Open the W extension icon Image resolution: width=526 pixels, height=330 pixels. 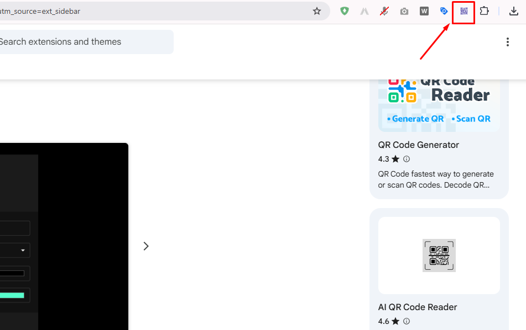(x=424, y=12)
